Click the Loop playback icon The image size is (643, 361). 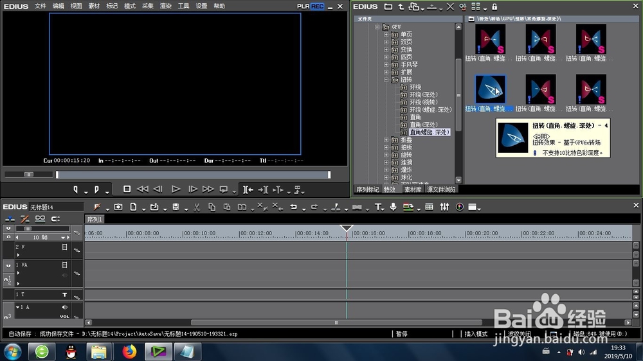(x=224, y=189)
